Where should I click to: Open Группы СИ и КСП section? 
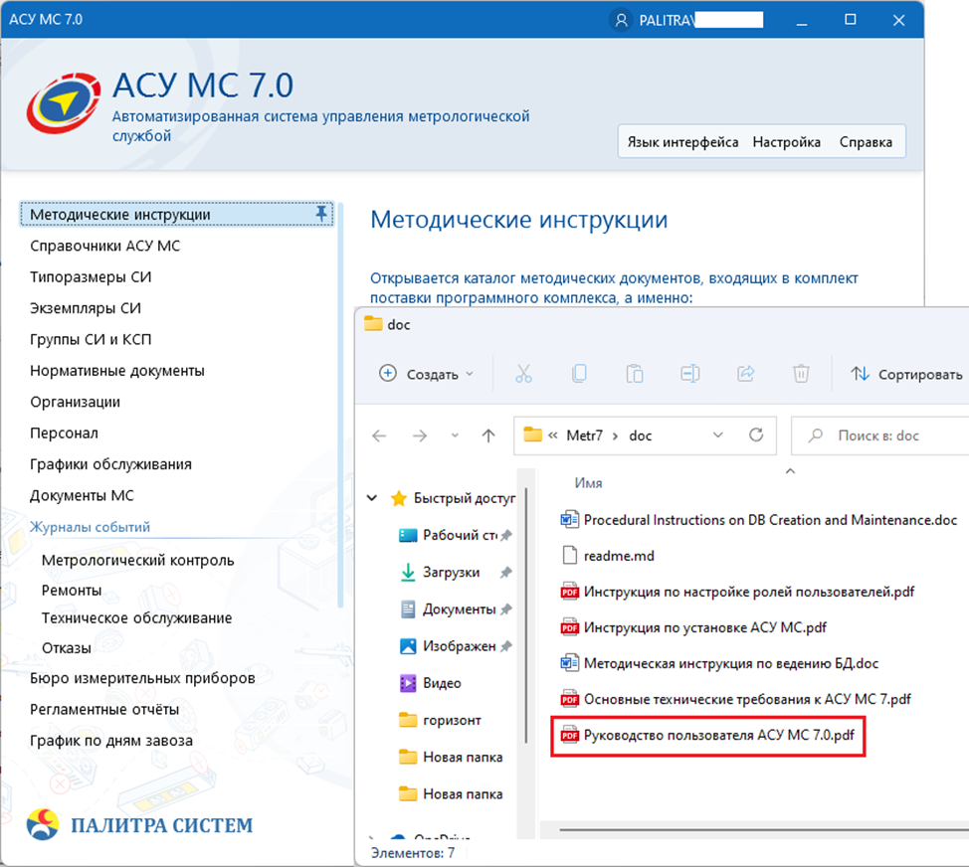click(x=91, y=340)
